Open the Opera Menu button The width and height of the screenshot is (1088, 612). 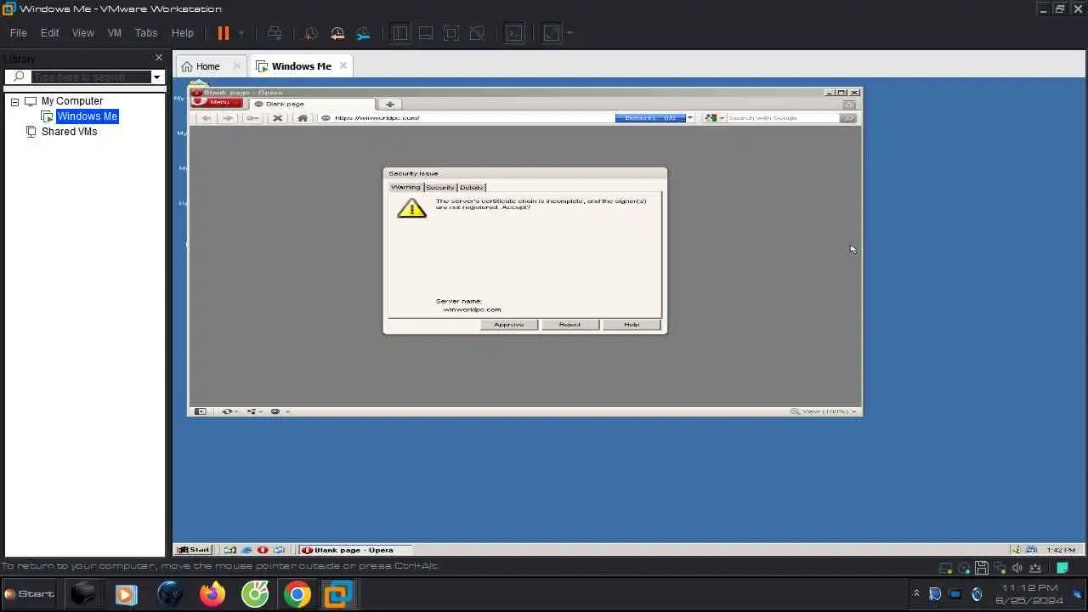216,103
